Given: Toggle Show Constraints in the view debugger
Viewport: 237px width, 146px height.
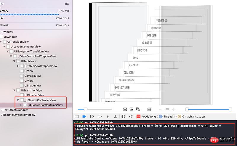Looking at the screenshot, I should [132, 109].
